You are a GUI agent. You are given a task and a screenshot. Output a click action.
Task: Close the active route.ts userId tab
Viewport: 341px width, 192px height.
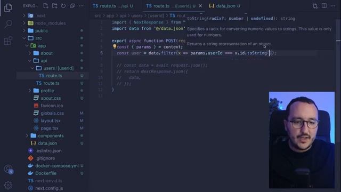(200, 6)
